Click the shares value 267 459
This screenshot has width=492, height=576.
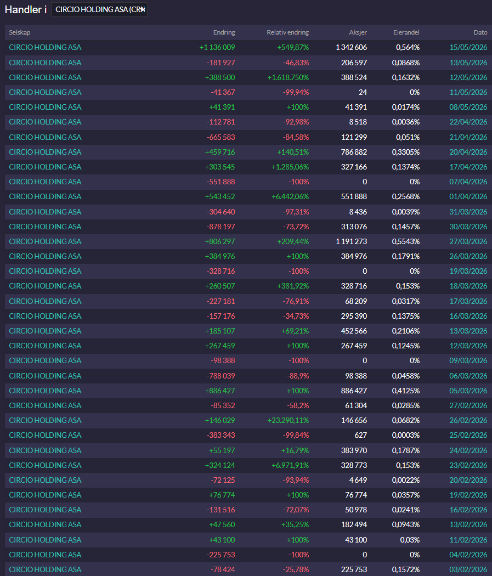point(354,346)
